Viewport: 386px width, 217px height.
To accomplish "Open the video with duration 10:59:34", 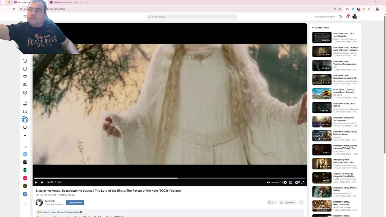I will tap(322, 65).
